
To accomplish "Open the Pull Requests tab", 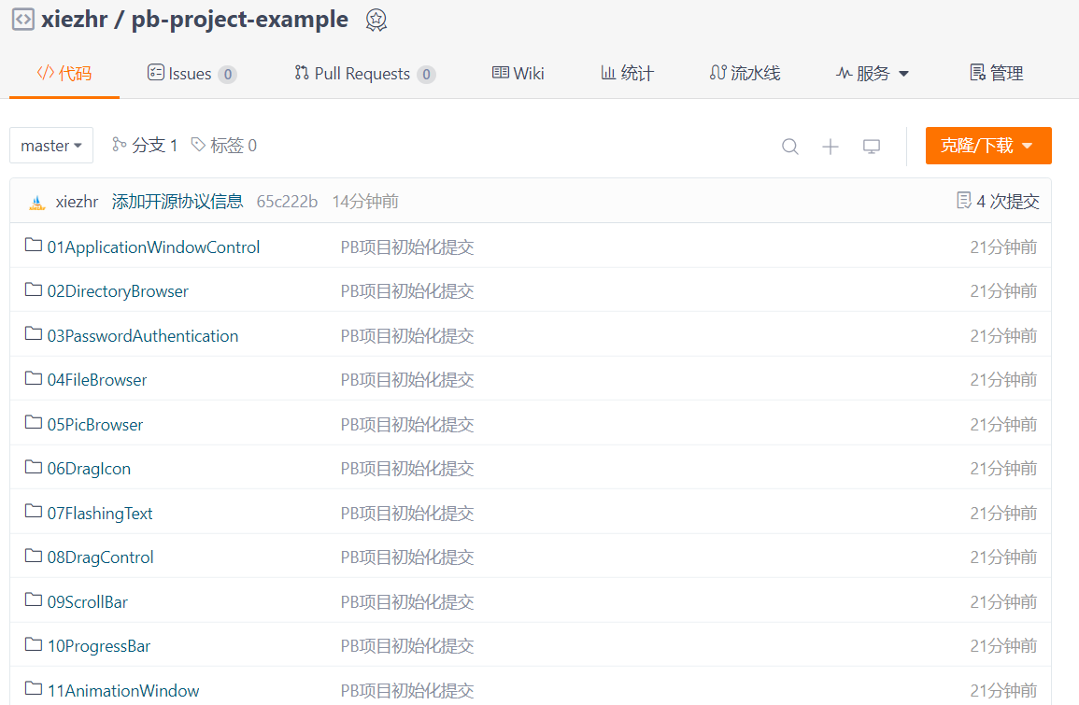I will (364, 74).
